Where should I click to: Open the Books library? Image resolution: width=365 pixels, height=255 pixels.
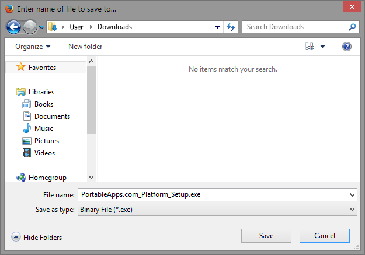44,104
